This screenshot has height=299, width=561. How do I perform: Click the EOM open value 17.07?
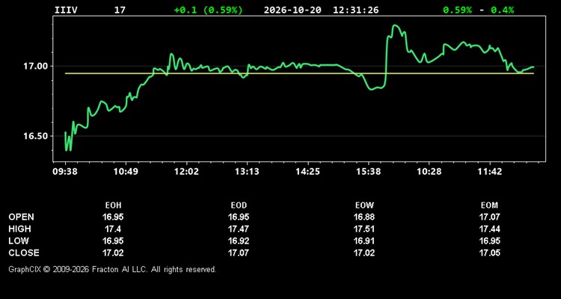[x=489, y=217]
